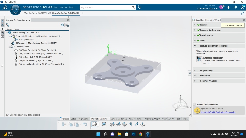246x138 pixels.
Task: Switch to the Surface Machining tab
Action: tap(119, 119)
